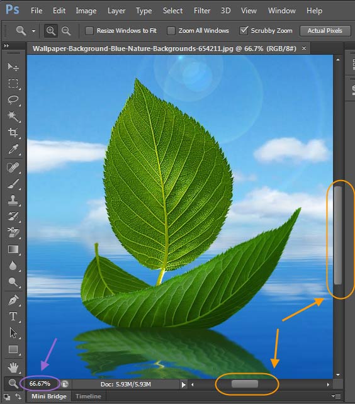Open the Filter menu
This screenshot has width=355, height=404.
pos(202,11)
